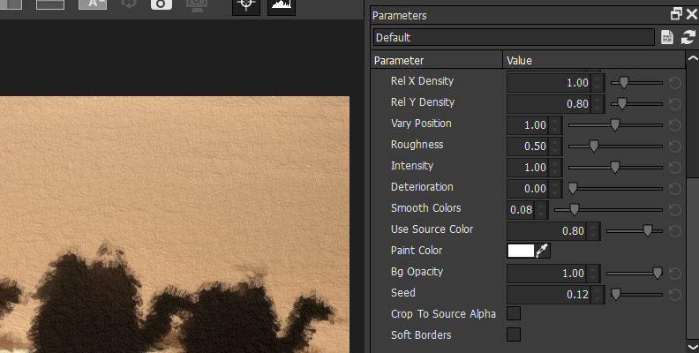
Task: Decrease Roughness with stepper down
Action: pyautogui.click(x=555, y=151)
